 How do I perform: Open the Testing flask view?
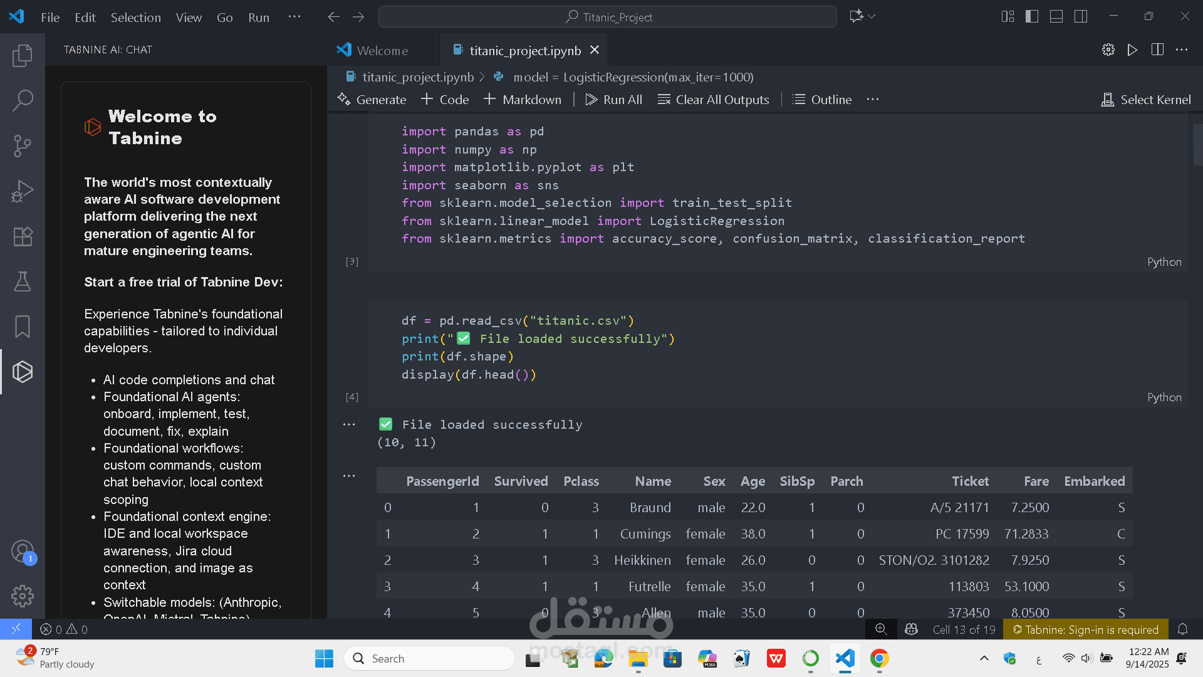tap(23, 281)
